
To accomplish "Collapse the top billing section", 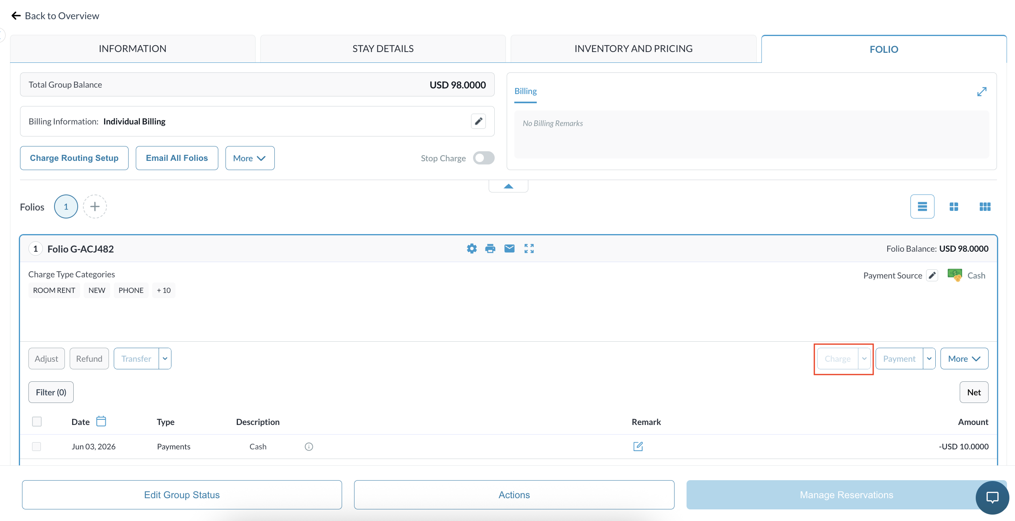I will (x=508, y=186).
